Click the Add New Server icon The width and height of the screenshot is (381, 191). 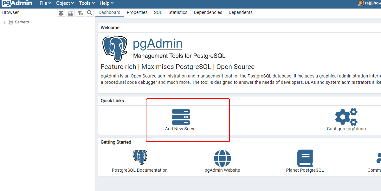coord(181,117)
